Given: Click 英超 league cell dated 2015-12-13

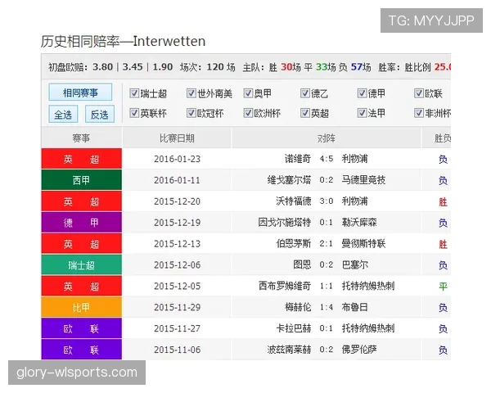Looking at the screenshot, I should [x=81, y=243].
